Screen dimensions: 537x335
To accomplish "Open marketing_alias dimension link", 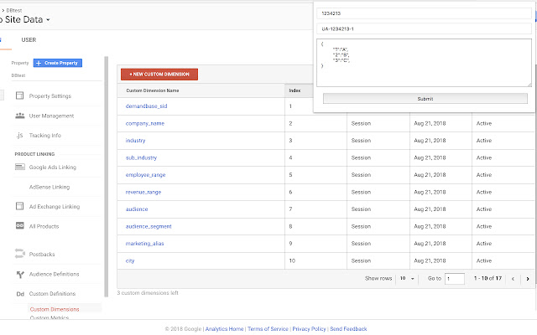I will 144,244.
